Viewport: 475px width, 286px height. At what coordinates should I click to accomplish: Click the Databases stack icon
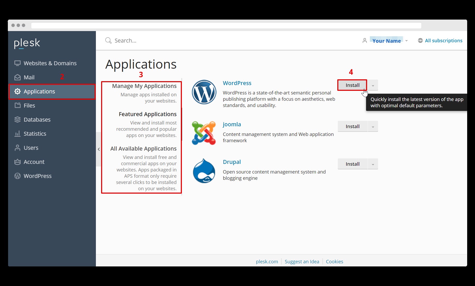18,120
